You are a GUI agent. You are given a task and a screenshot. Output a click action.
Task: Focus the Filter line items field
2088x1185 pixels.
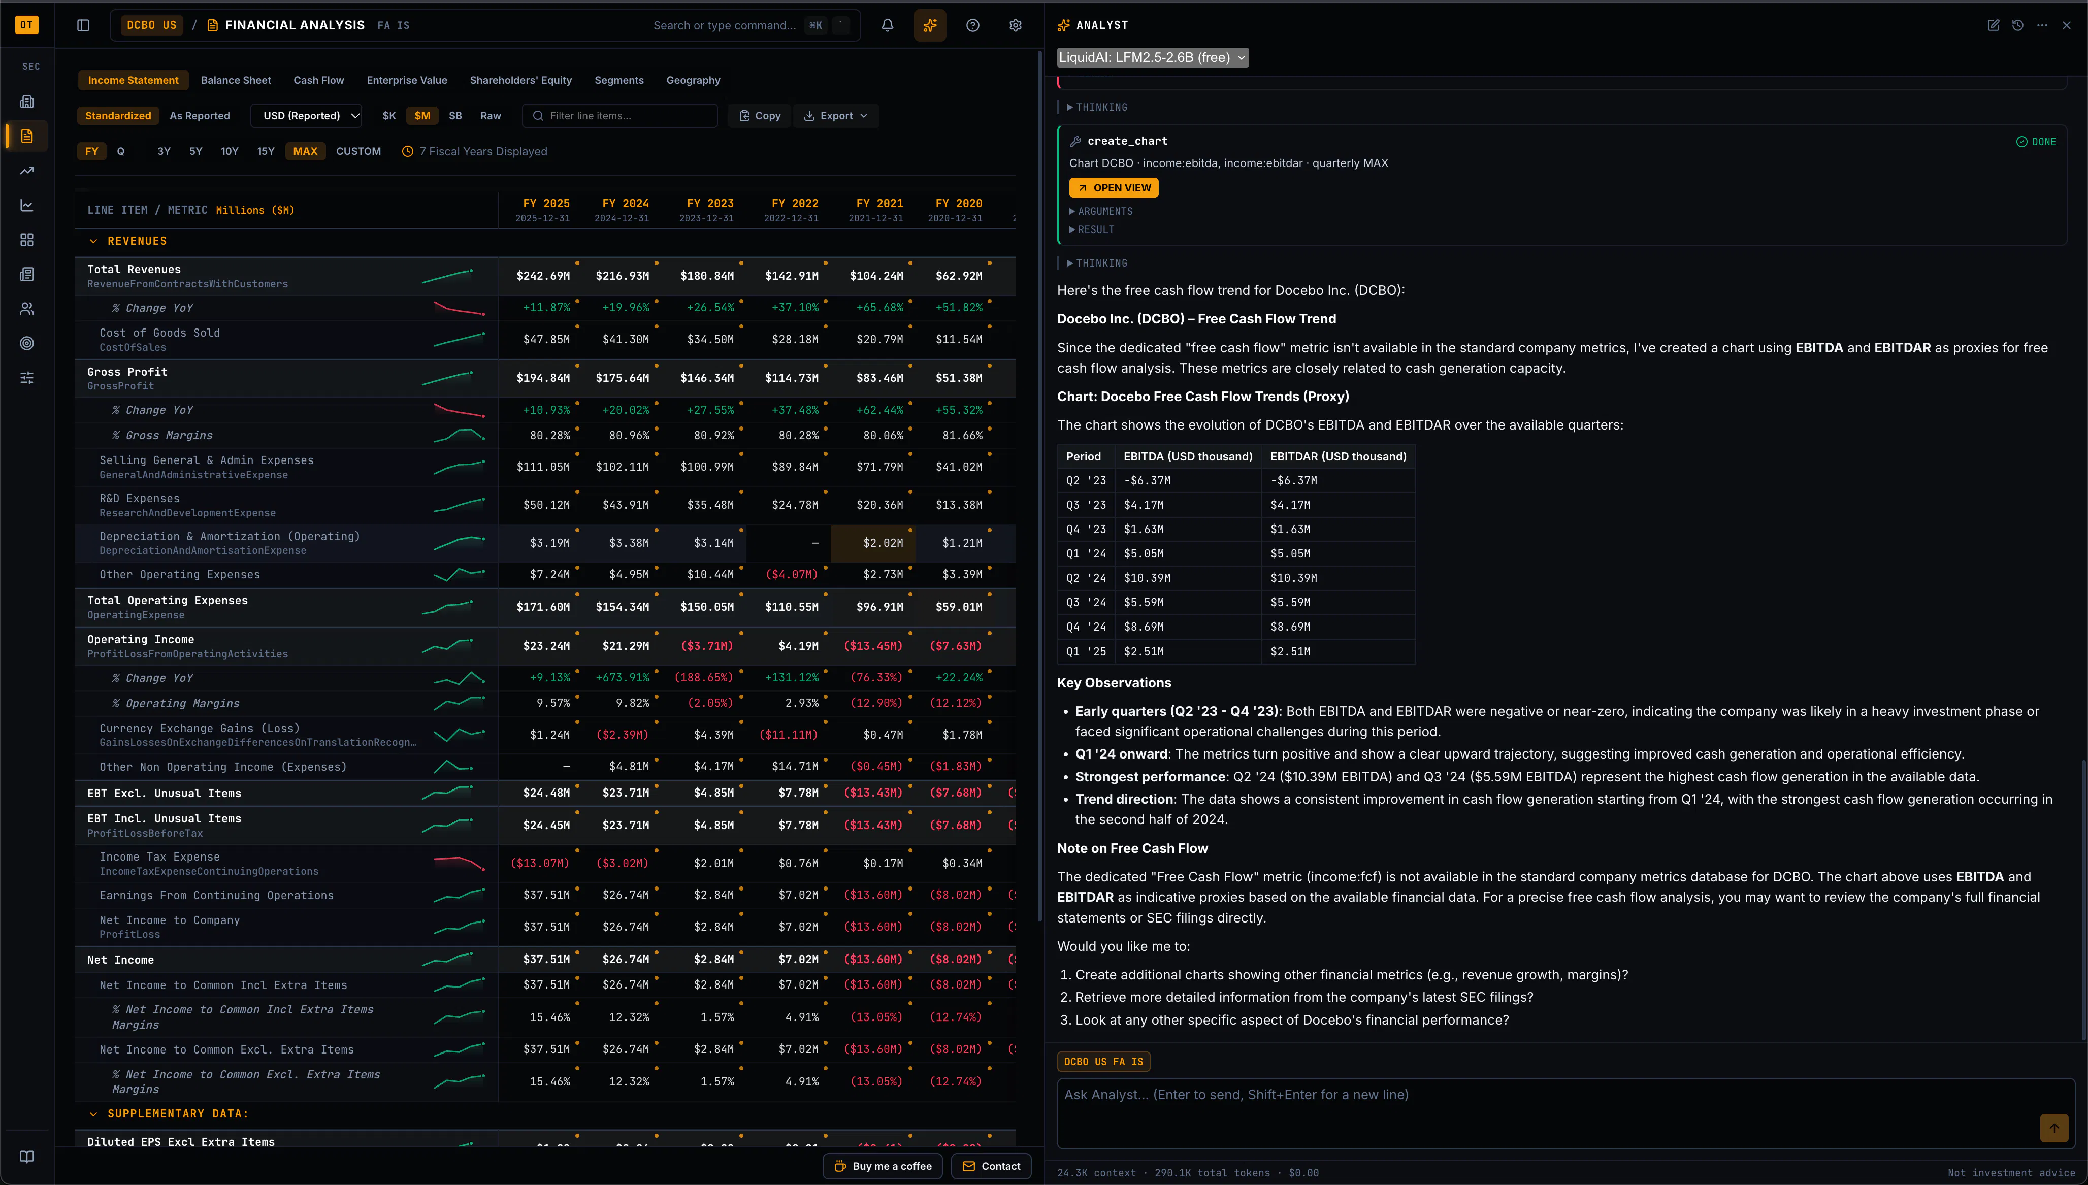click(x=619, y=116)
